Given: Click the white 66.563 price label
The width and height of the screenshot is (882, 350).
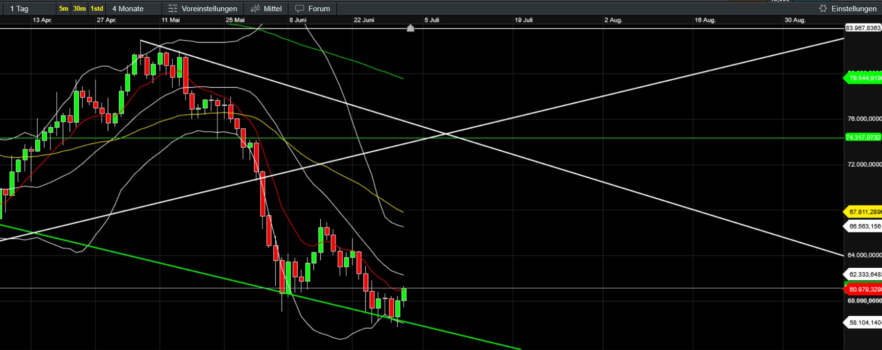Looking at the screenshot, I should tap(863, 226).
